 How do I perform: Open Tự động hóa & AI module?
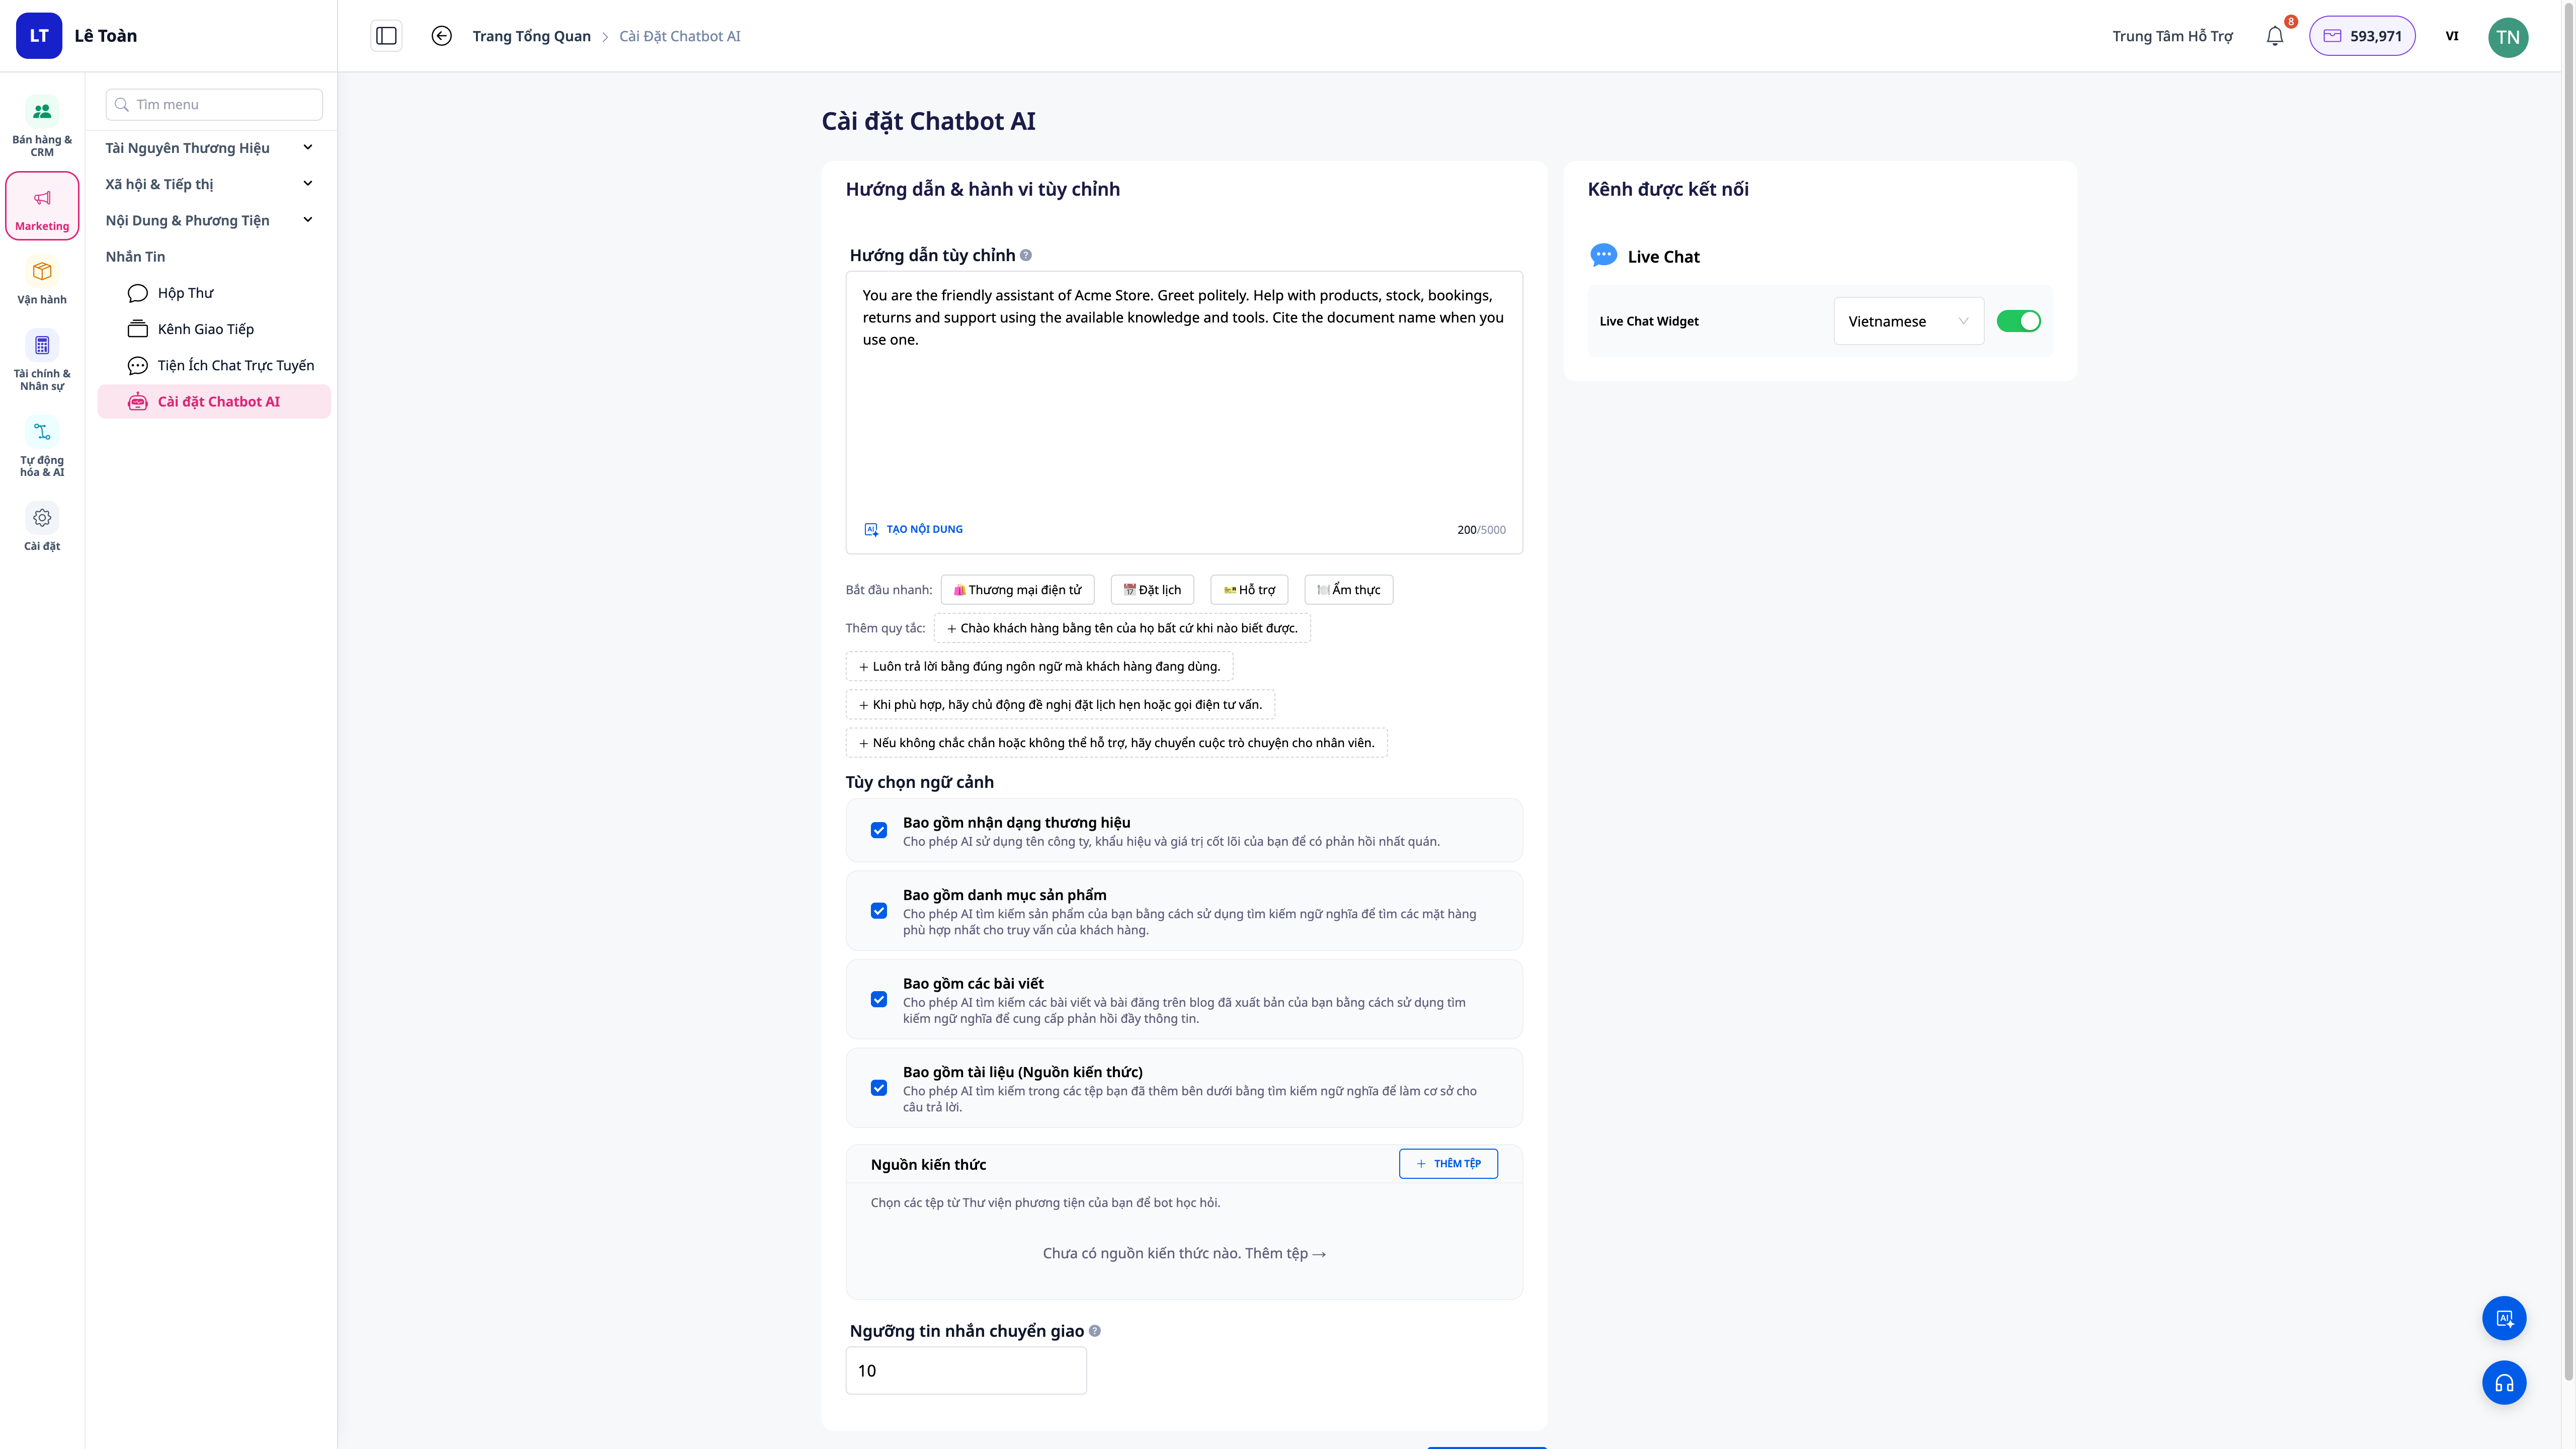tap(42, 447)
